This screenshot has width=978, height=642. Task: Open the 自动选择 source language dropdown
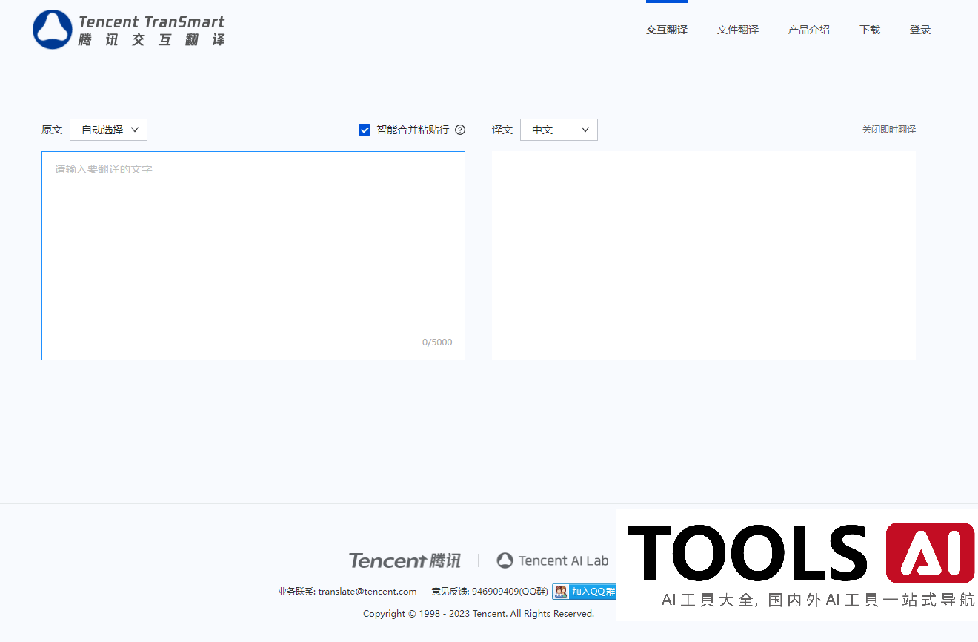pos(109,130)
